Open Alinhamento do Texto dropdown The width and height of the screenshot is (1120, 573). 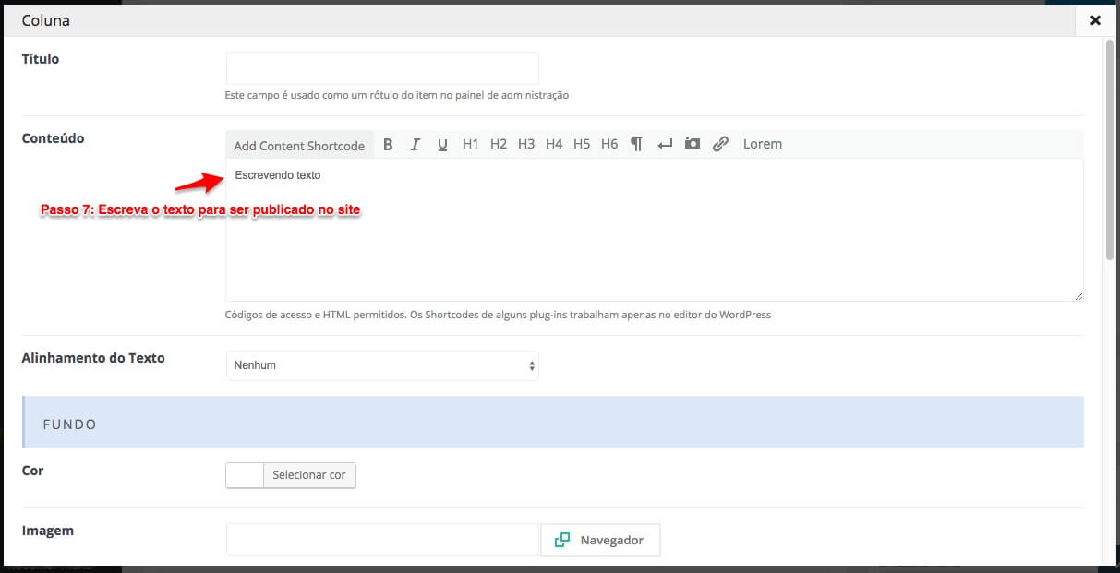[x=382, y=365]
